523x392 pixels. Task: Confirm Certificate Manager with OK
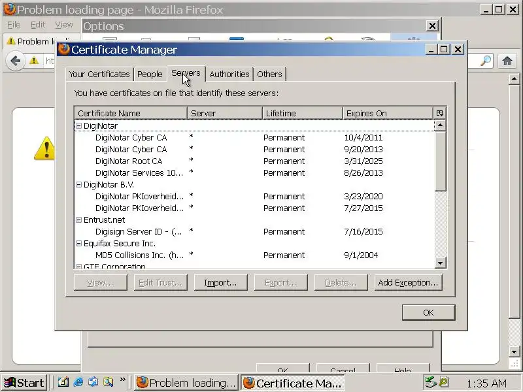click(x=428, y=313)
